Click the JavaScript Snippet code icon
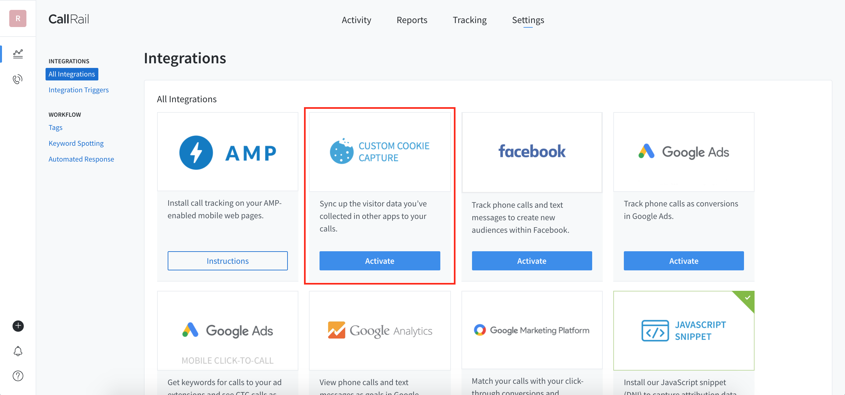This screenshot has width=845, height=395. click(655, 331)
